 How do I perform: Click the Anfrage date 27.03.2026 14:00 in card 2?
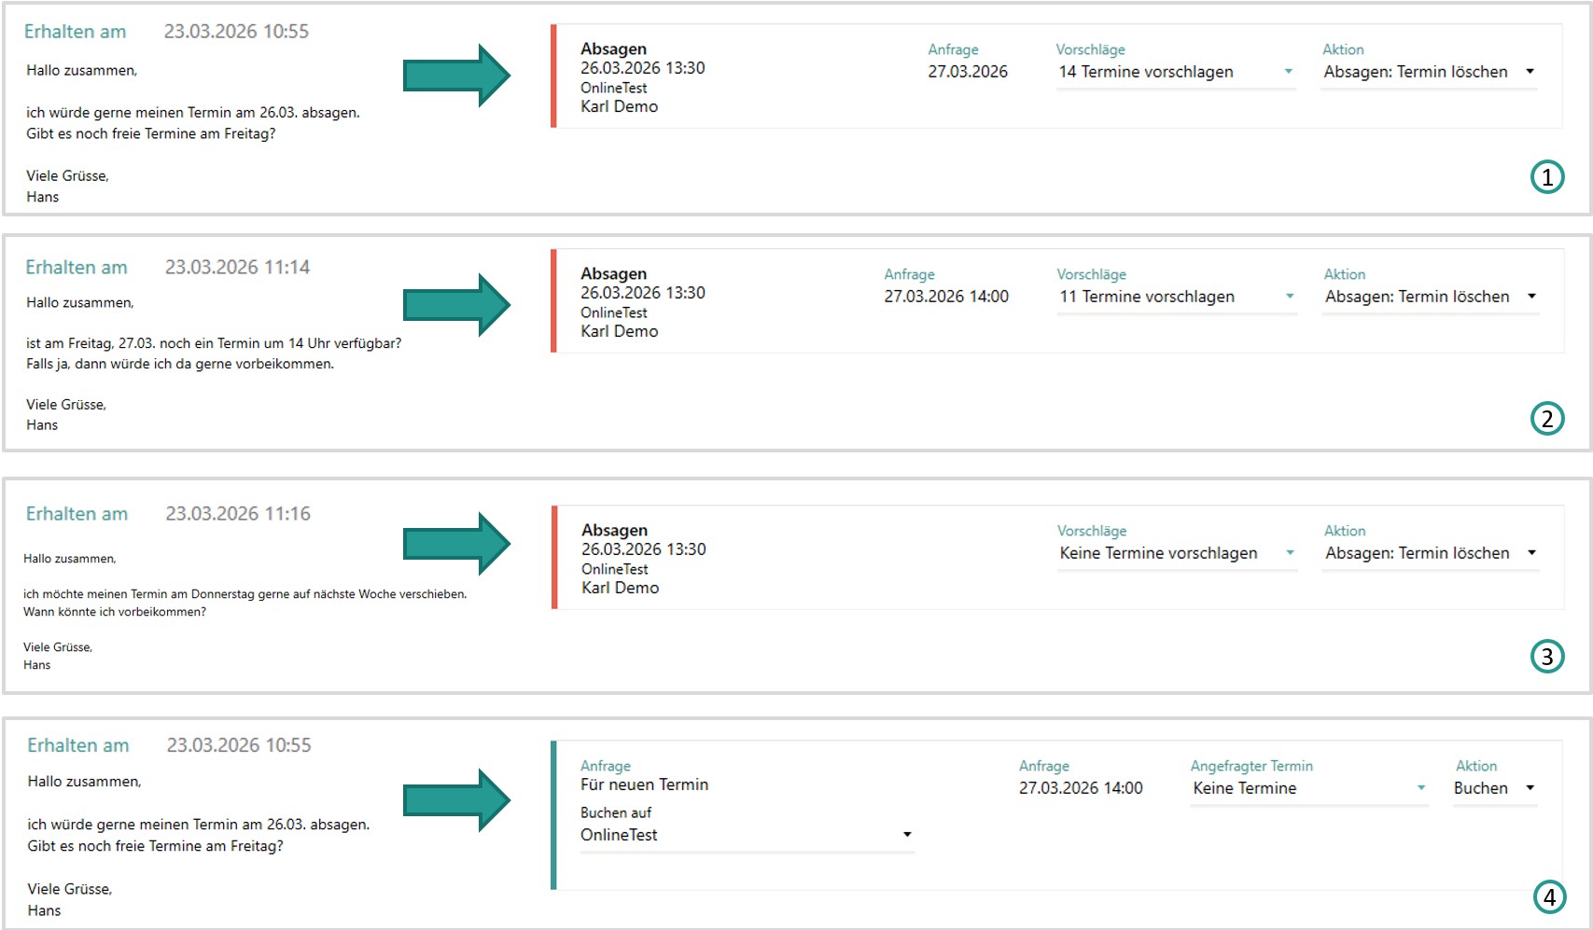(x=946, y=297)
